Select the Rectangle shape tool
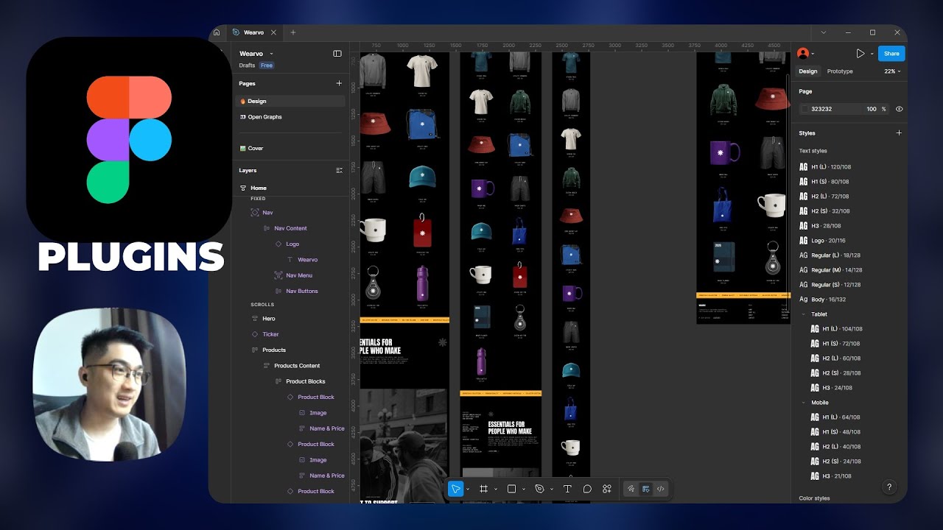Screen dimensions: 943x530 [512, 489]
